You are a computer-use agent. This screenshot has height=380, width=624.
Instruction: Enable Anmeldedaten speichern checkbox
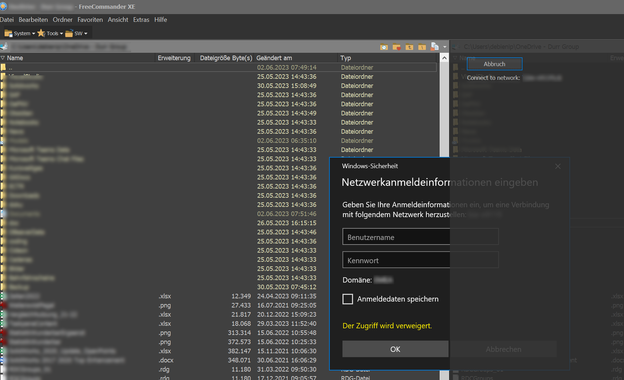point(348,299)
